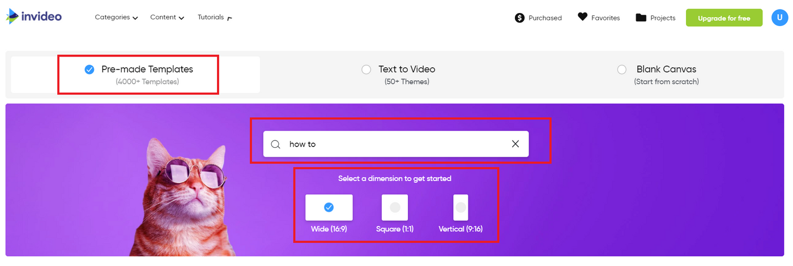Select the Wide (16:9) dimension tile
Viewport: 793px width, 266px height.
point(329,208)
